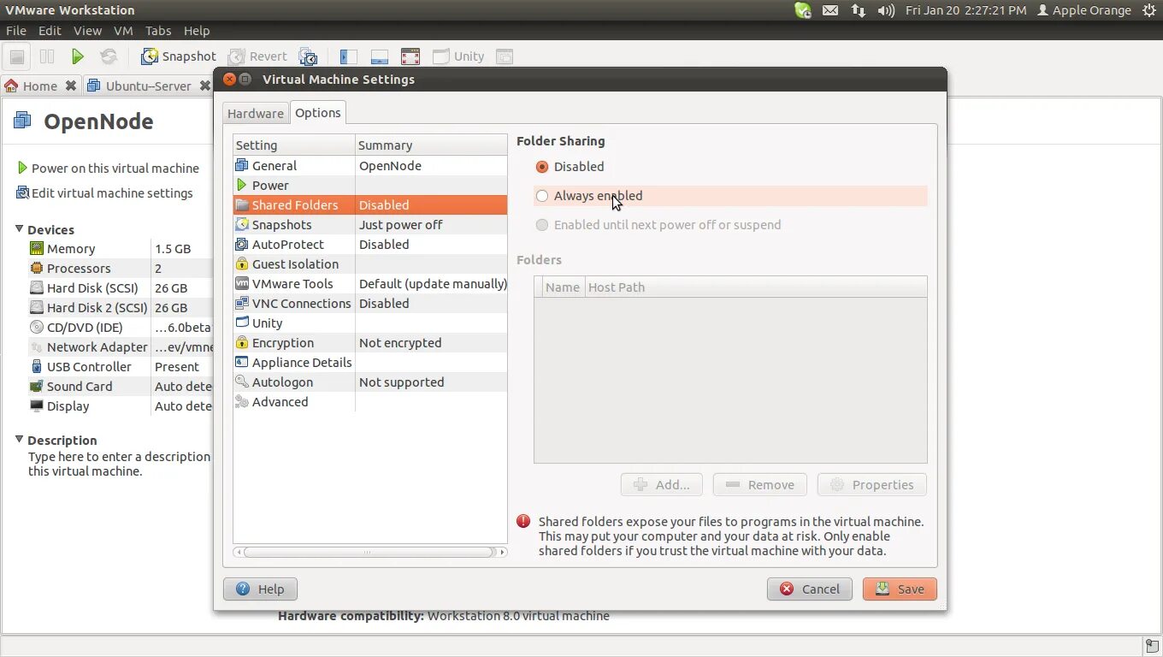1163x657 pixels.
Task: Click the description text field in OpenNode
Action: coord(119,465)
